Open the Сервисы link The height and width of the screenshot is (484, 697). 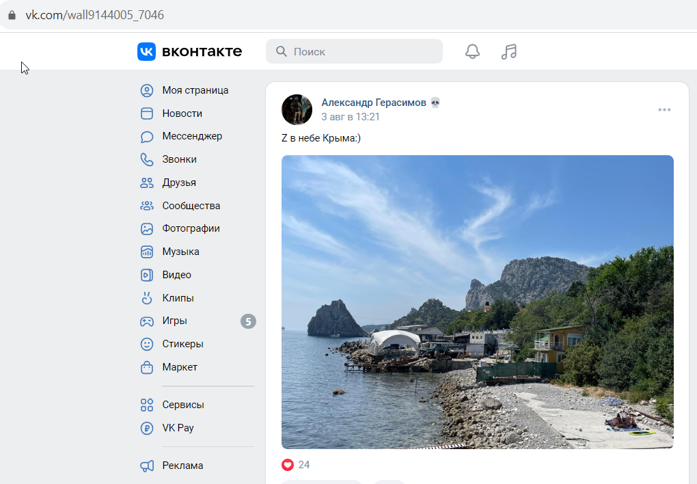[x=183, y=405]
